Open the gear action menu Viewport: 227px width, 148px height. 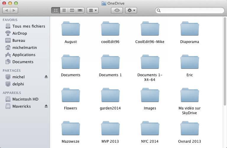coord(131,10)
